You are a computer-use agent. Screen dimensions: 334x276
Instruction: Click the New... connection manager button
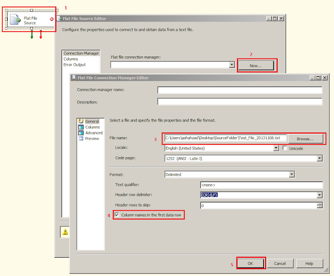[x=256, y=66]
